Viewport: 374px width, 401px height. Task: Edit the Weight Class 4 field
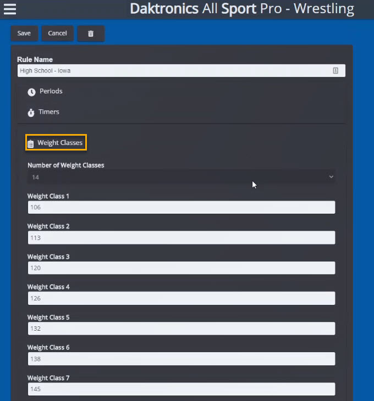(181, 298)
